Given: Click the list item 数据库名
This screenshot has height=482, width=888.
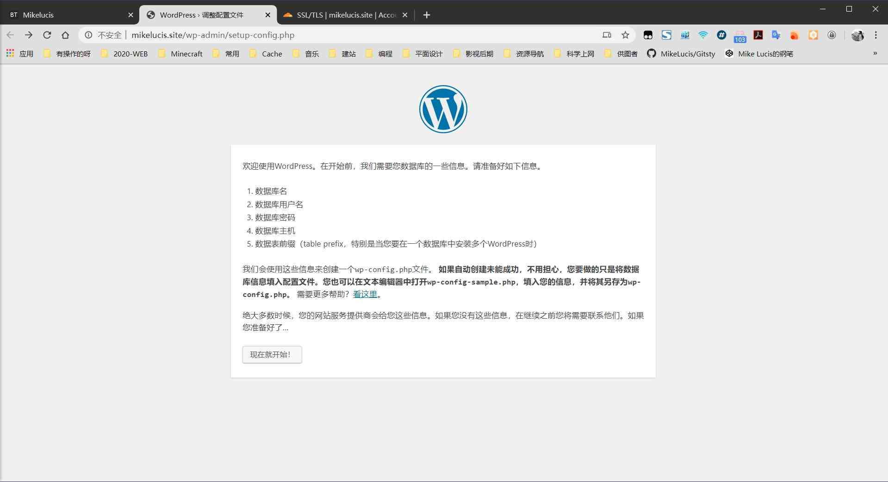Looking at the screenshot, I should point(271,191).
